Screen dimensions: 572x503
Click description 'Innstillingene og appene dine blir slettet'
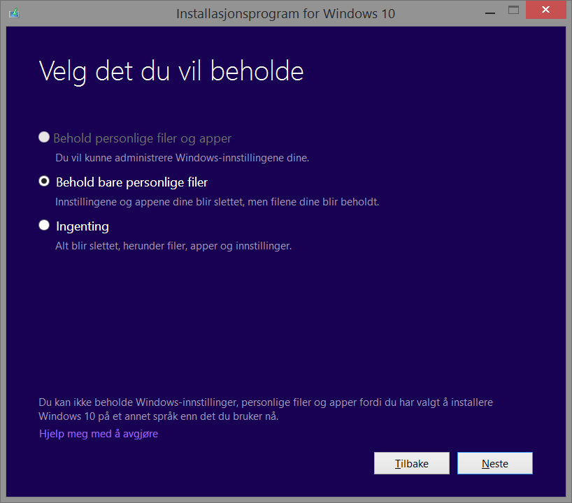150,202
